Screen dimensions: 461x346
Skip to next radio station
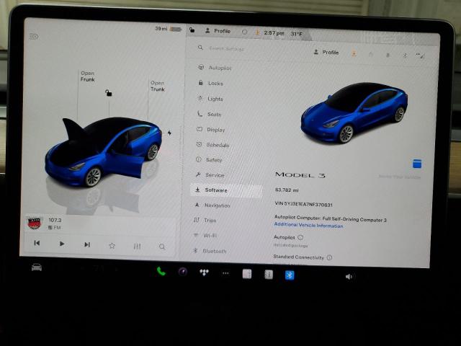pyautogui.click(x=87, y=244)
